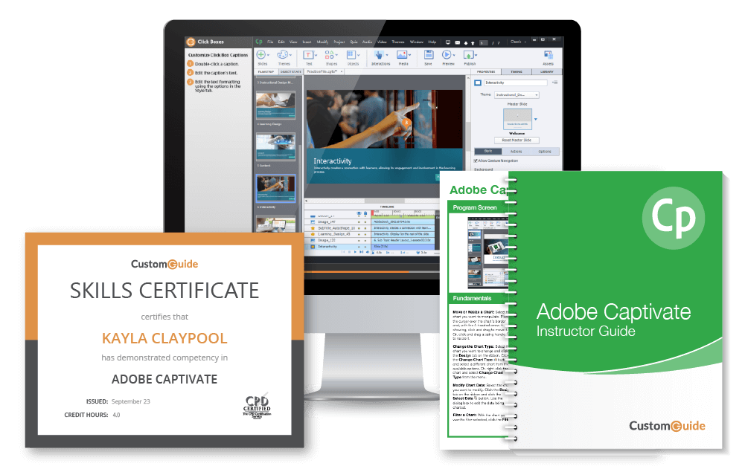Save the project using the Save icon
Viewport: 745px width, 469px height.
click(429, 55)
